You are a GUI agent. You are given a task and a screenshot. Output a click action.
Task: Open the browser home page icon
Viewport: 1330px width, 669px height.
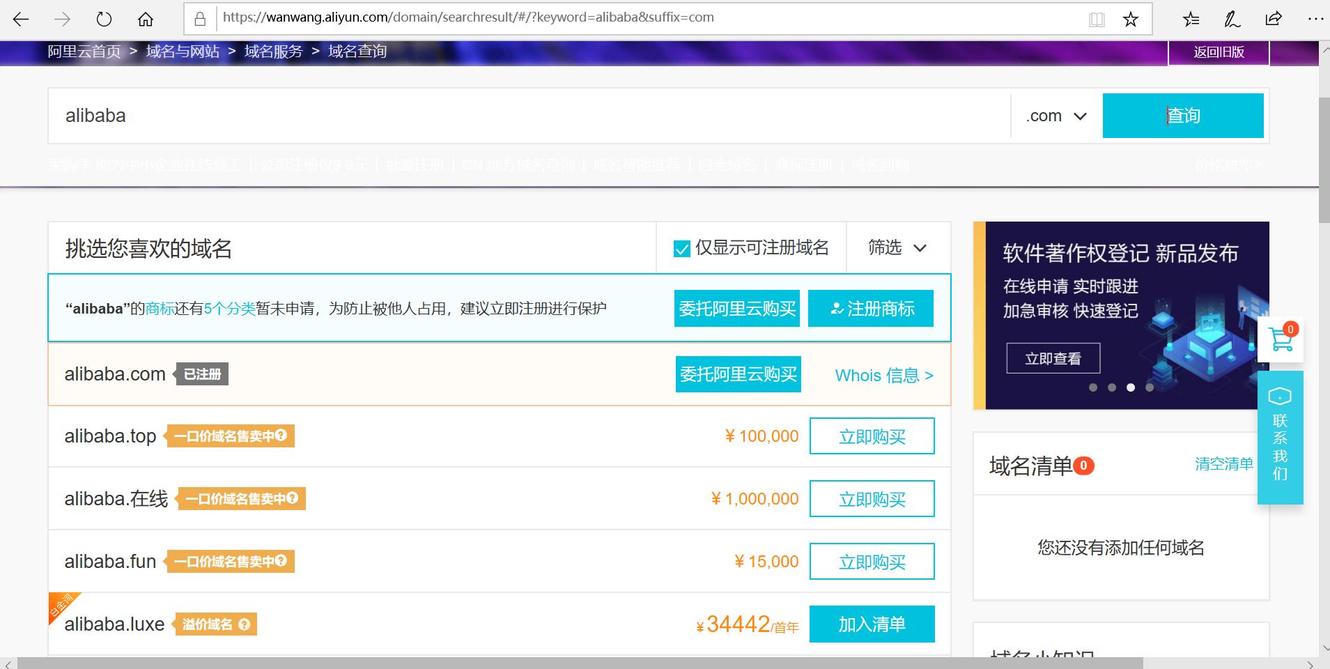pos(145,19)
